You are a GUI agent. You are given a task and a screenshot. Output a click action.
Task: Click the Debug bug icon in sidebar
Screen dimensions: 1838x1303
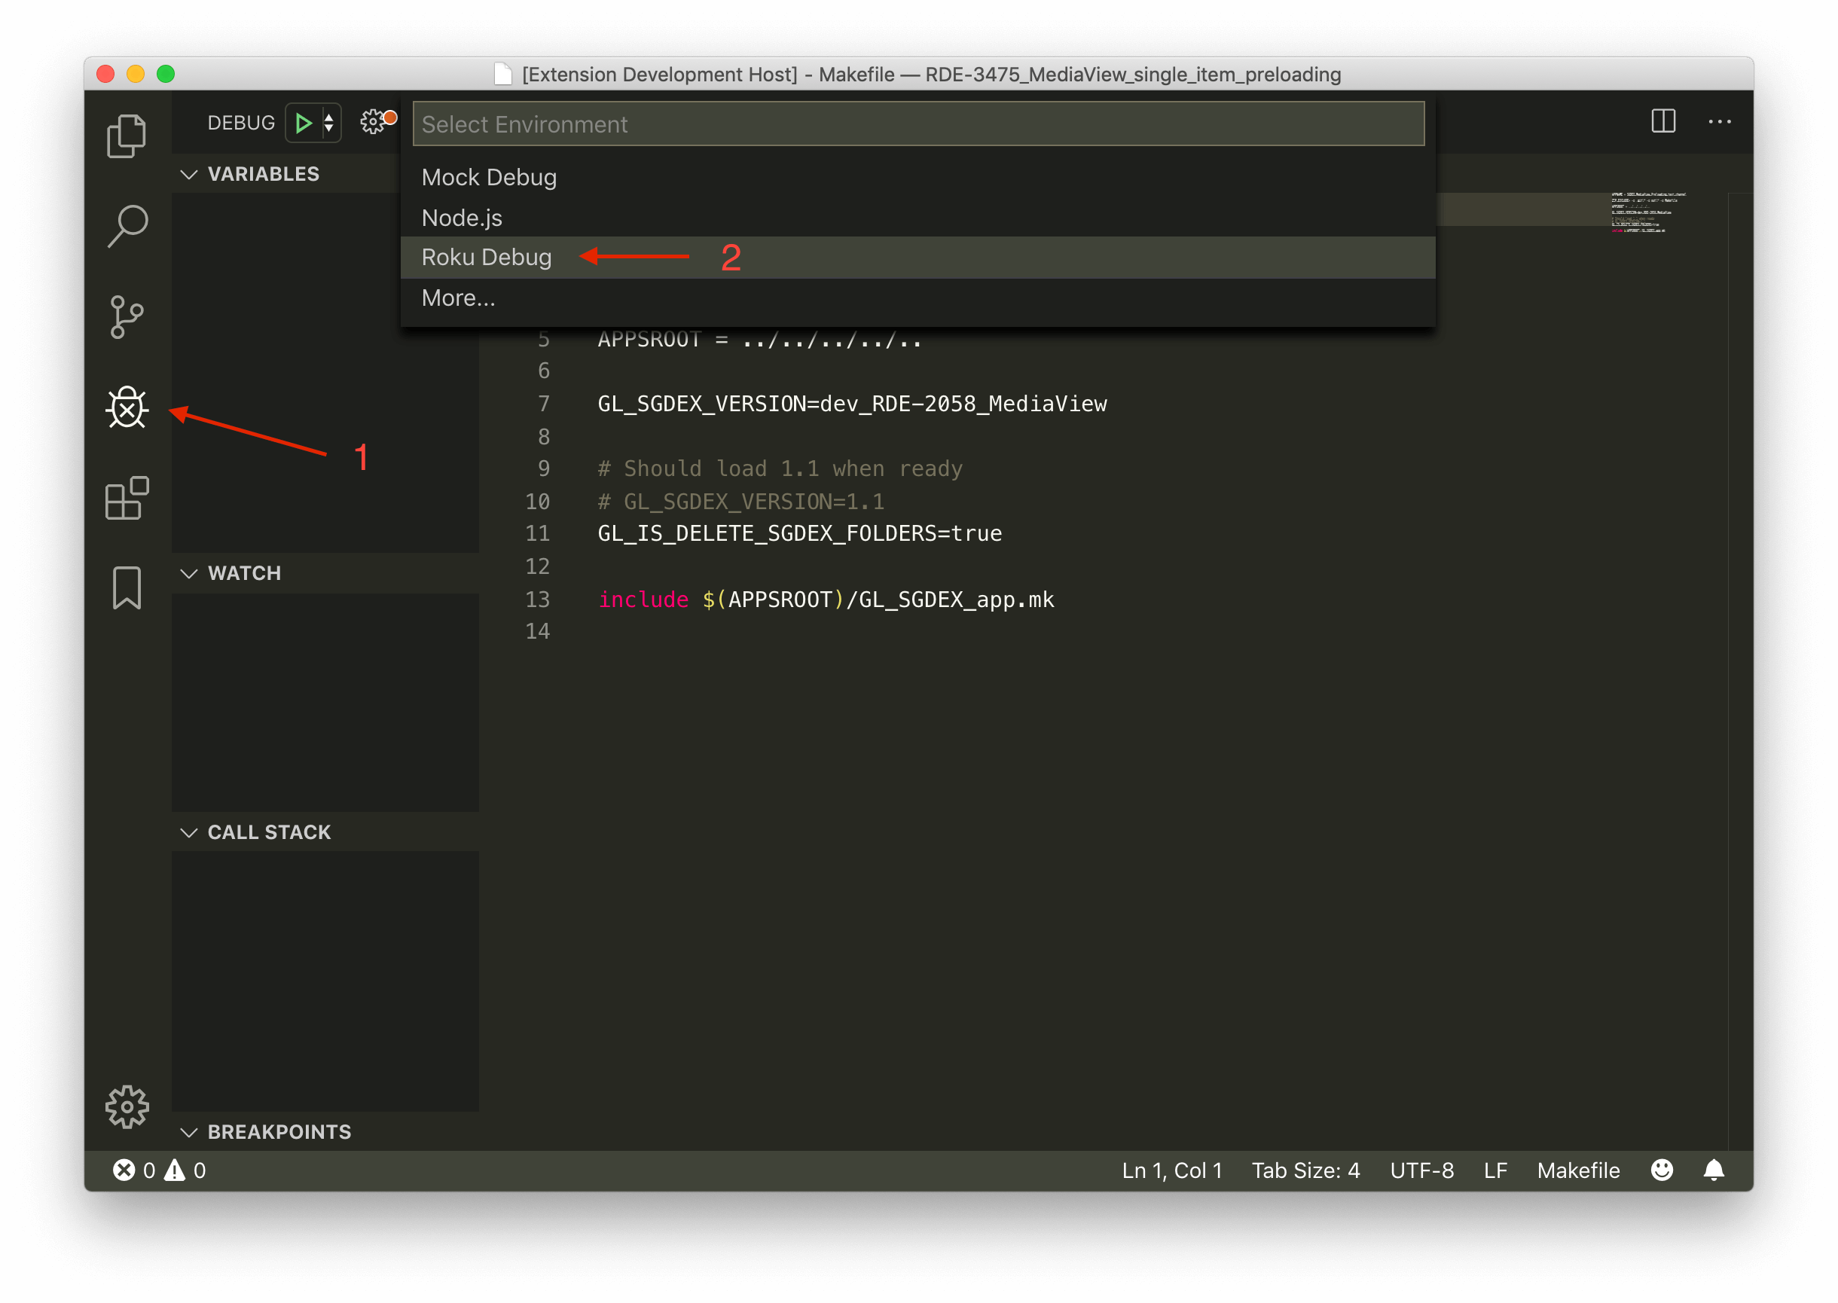coord(127,408)
